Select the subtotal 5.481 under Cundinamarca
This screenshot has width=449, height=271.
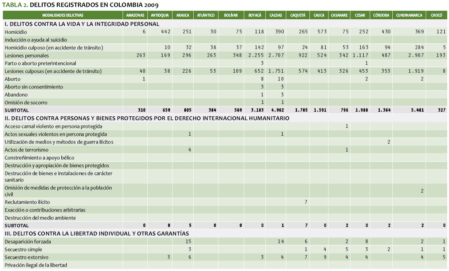click(417, 110)
